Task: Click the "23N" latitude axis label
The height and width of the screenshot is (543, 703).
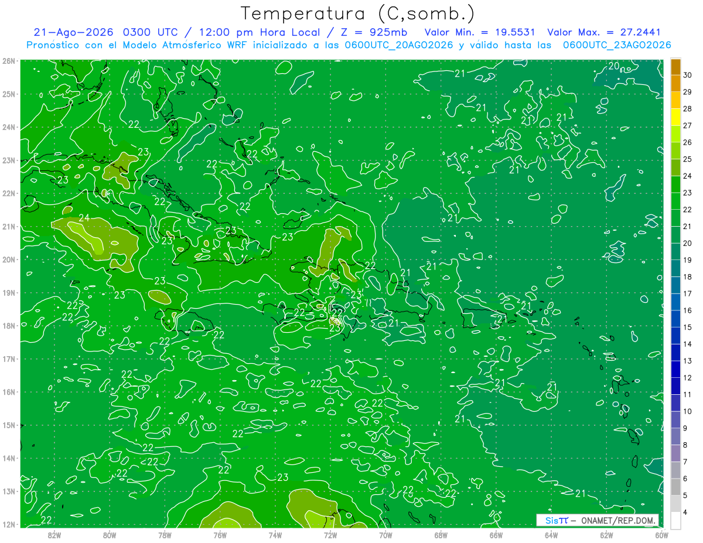Action: point(9,160)
